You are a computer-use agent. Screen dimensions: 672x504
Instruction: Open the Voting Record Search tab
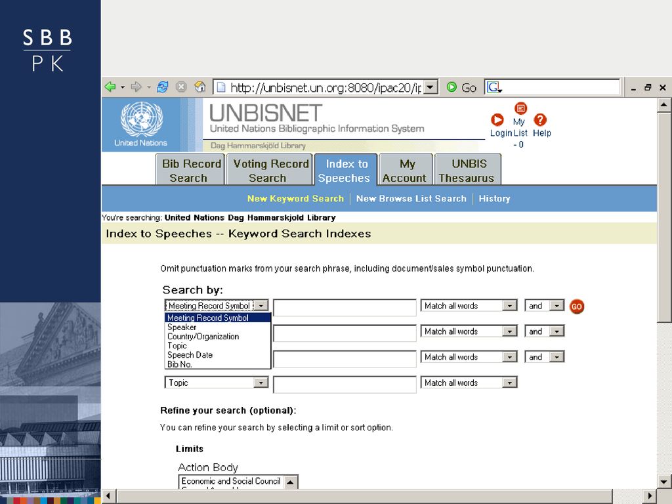(x=270, y=170)
